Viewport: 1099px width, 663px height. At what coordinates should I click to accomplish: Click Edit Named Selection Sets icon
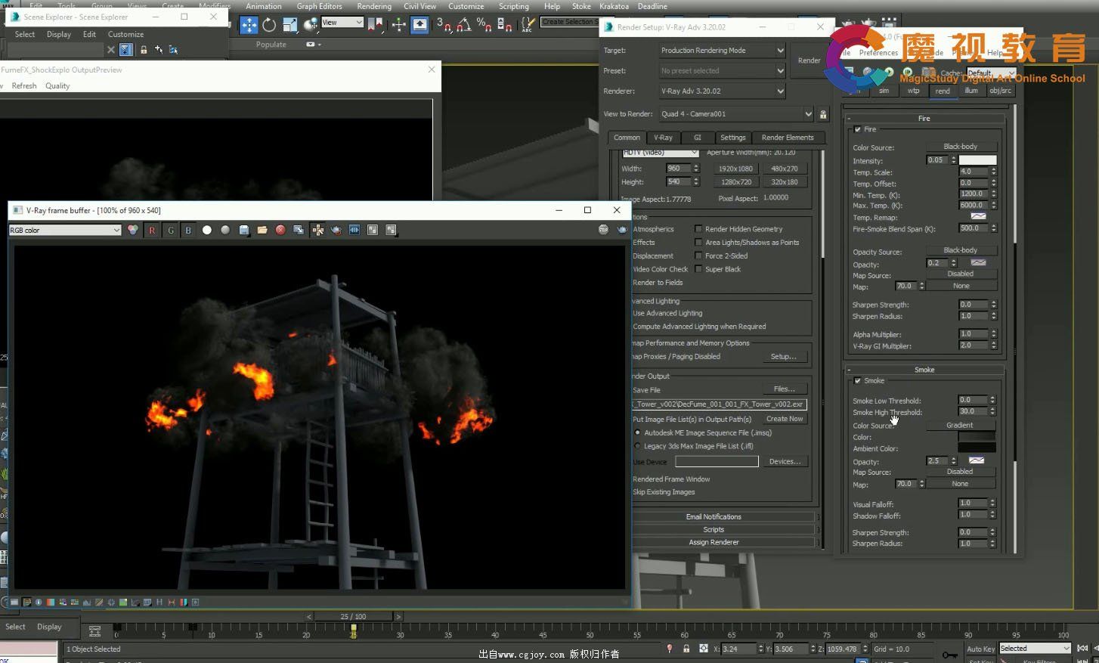tap(527, 25)
